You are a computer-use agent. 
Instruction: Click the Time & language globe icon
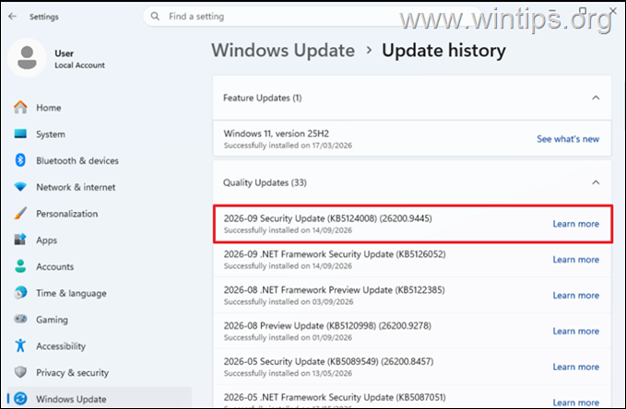pyautogui.click(x=20, y=293)
